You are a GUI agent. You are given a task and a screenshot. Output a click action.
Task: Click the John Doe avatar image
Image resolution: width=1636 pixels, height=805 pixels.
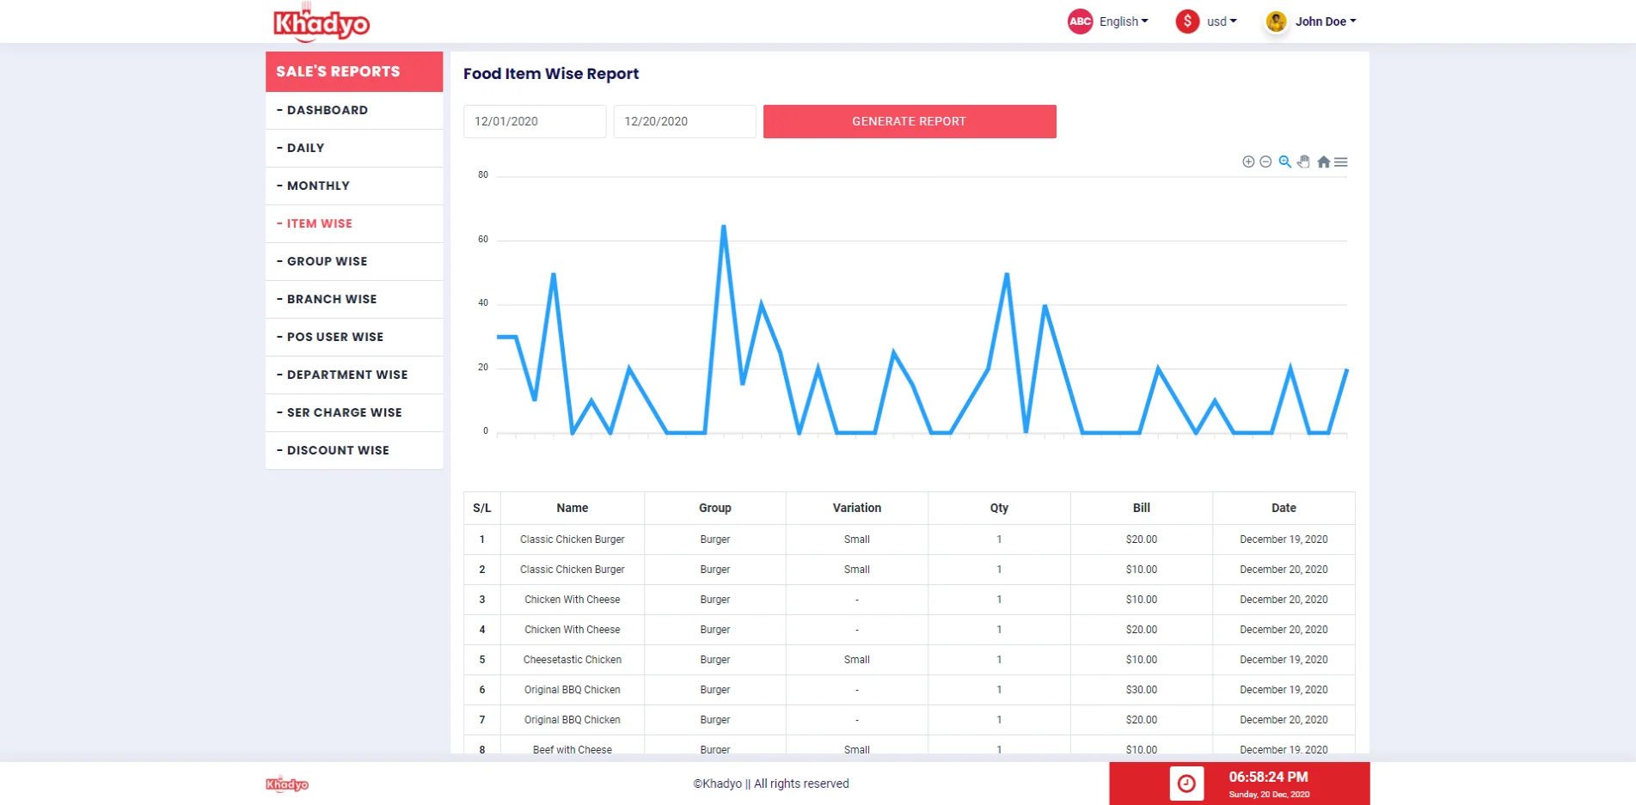[x=1277, y=21]
